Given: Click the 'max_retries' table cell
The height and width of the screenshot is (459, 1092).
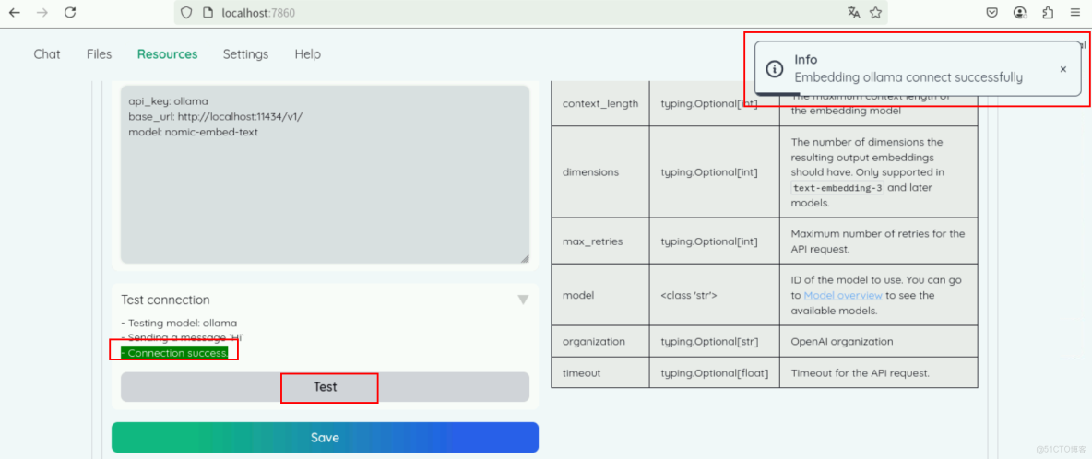Looking at the screenshot, I should pyautogui.click(x=600, y=241).
